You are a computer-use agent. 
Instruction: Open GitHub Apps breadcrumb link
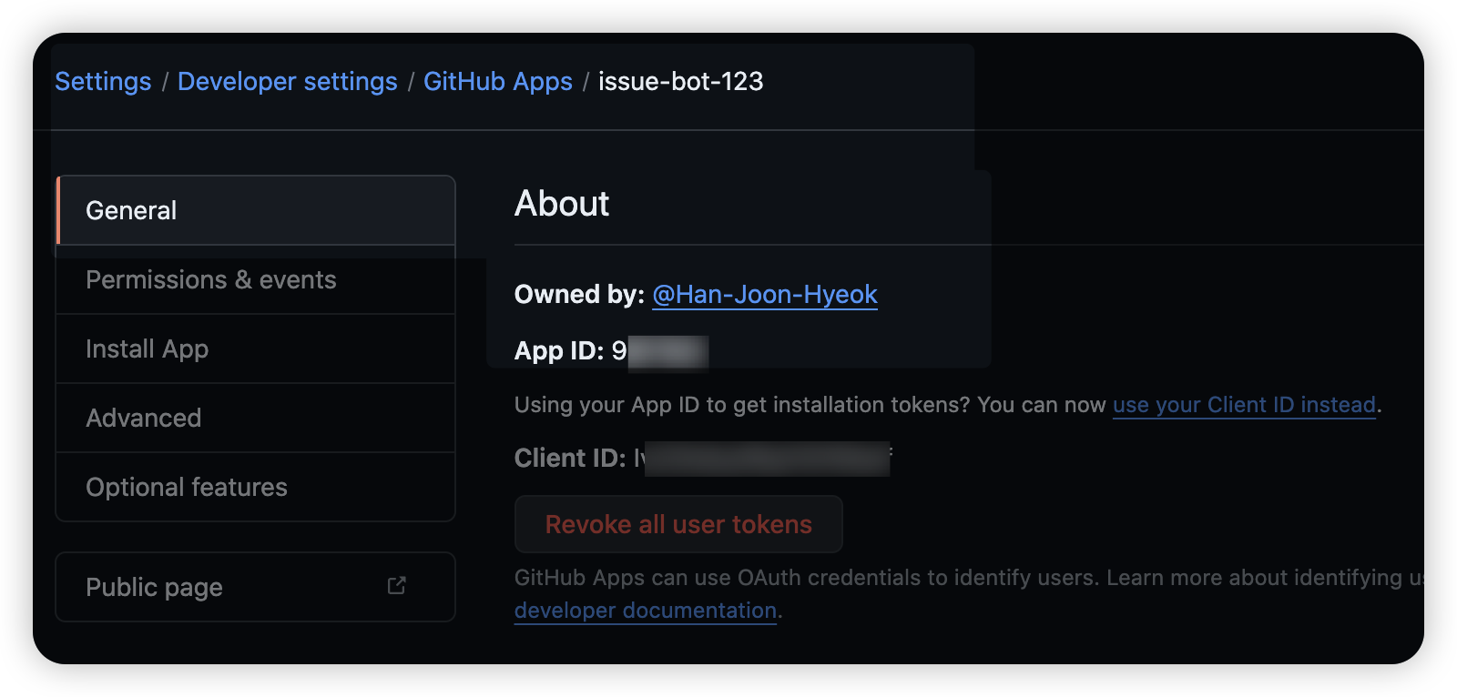coord(497,82)
